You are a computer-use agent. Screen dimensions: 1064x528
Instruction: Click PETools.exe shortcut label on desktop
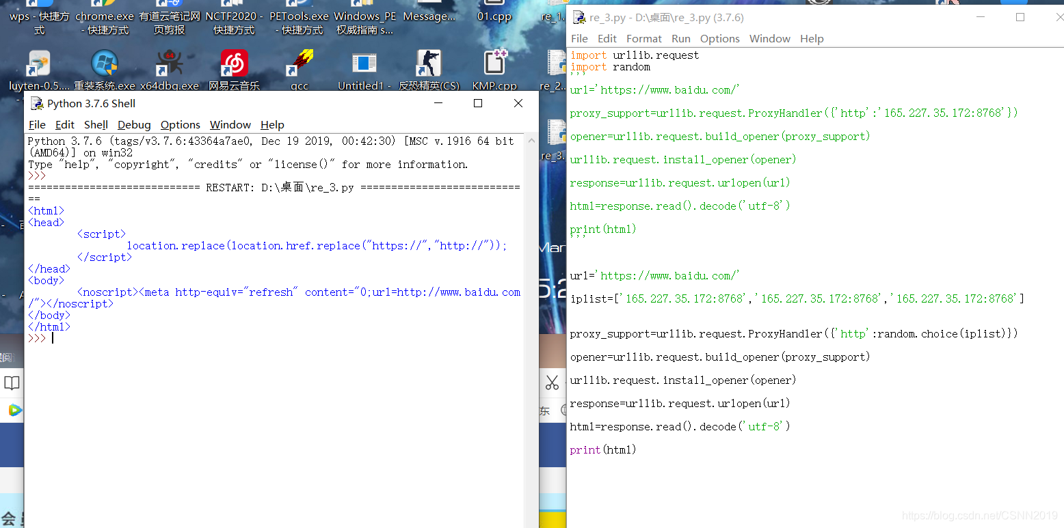tap(300, 23)
